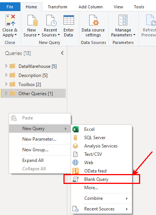Screen dimensions: 156x215
Task: Click the Enter Data table icon
Action: point(69,20)
